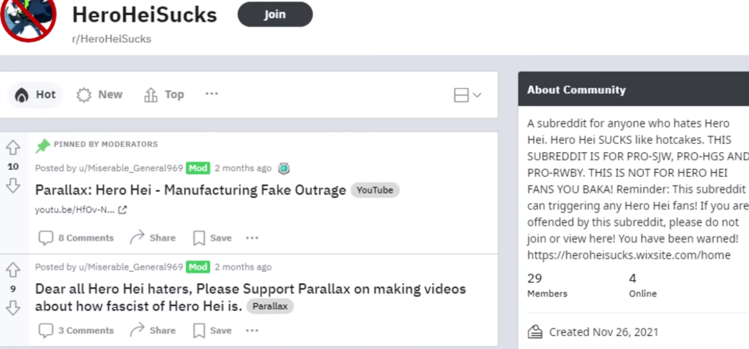Click the HeroHeiSucks community title
Image resolution: width=749 pixels, height=349 pixels.
(x=144, y=15)
